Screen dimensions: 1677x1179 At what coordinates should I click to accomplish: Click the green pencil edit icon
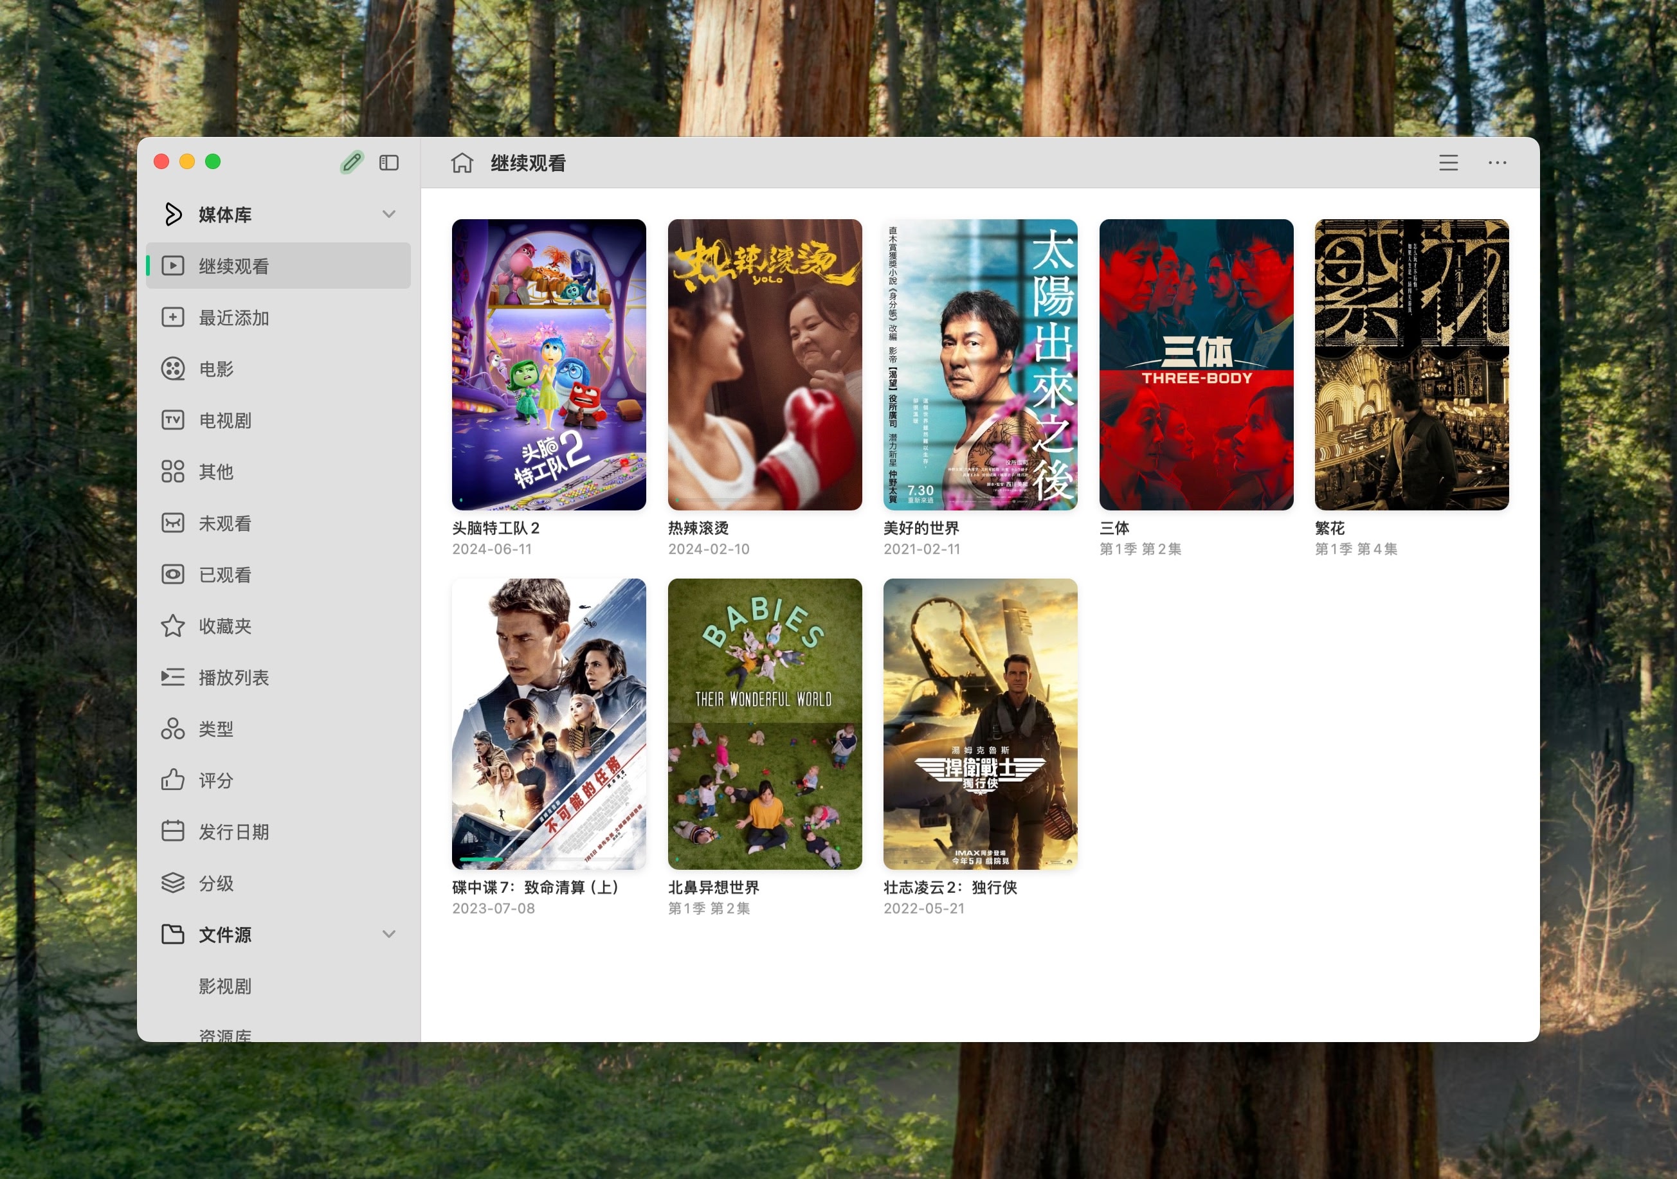click(351, 162)
